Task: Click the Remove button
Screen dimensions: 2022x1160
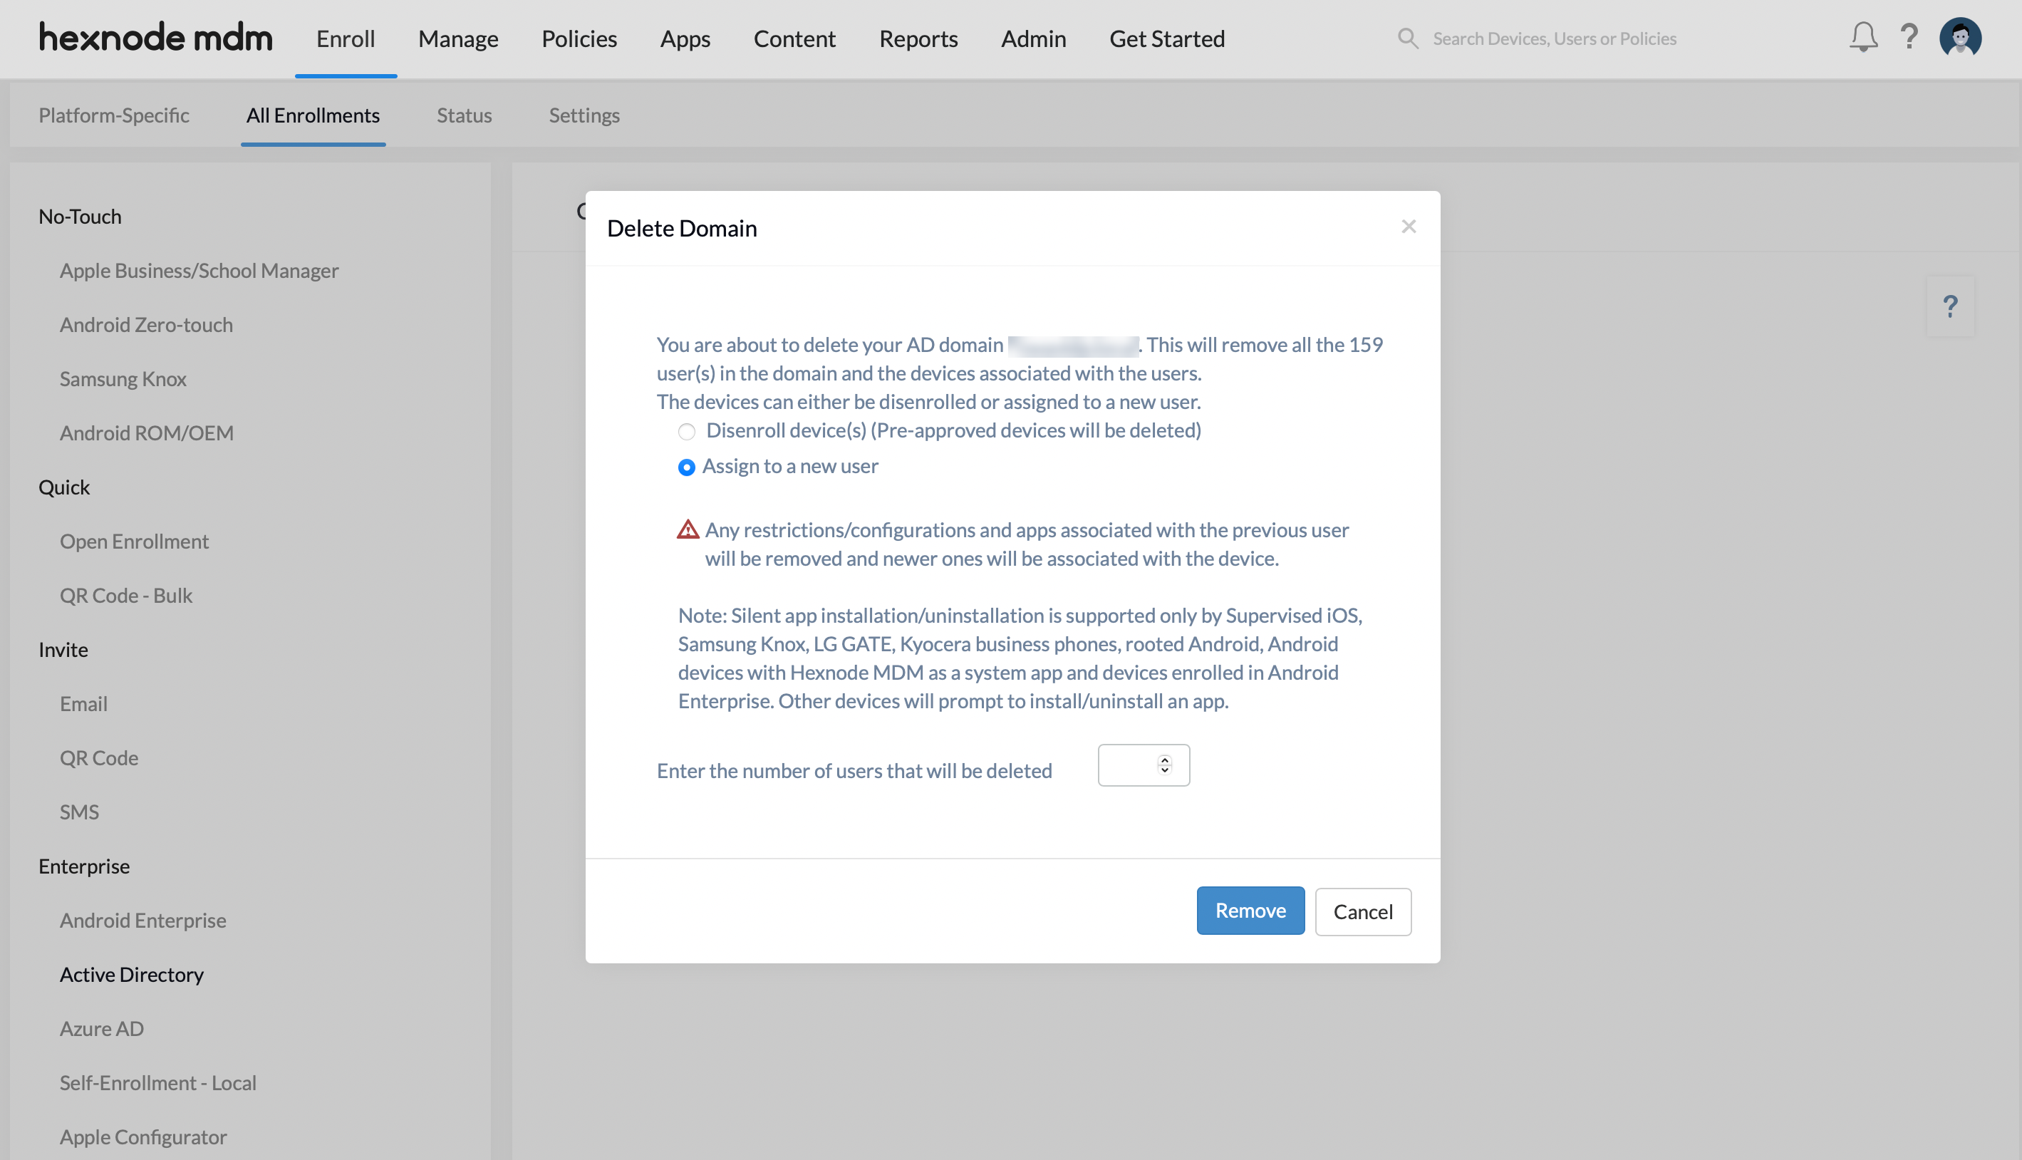Action: (1250, 911)
